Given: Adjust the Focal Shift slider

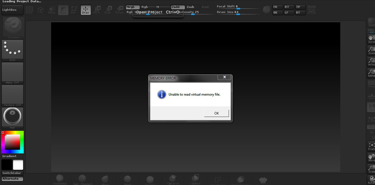Looking at the screenshot, I should pyautogui.click(x=238, y=7).
